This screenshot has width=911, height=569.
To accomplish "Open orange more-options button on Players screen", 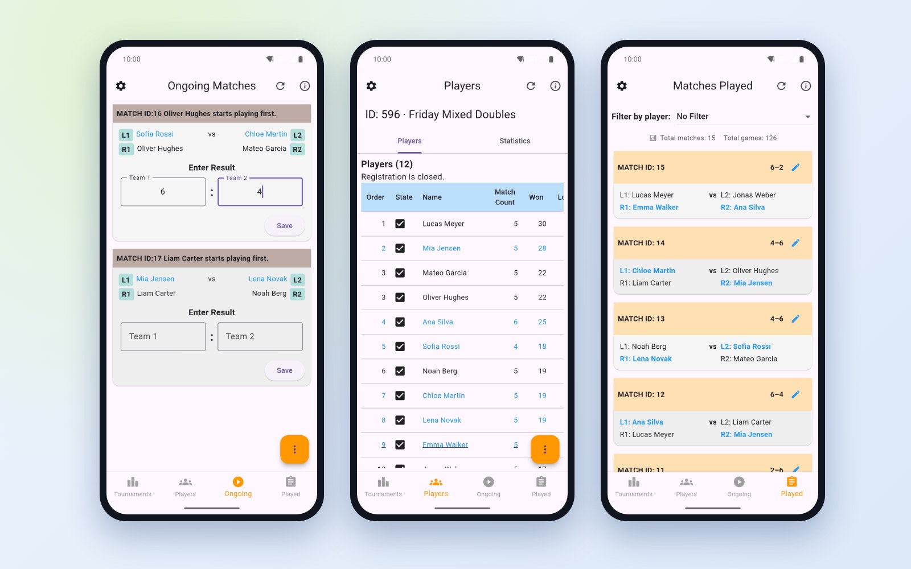I will (x=545, y=450).
